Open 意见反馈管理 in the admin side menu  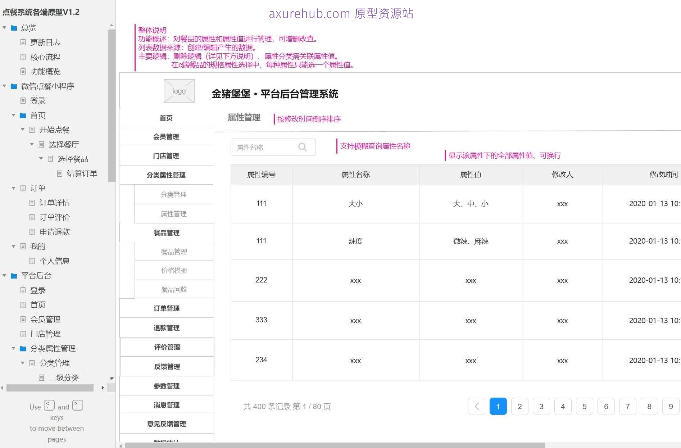click(167, 424)
